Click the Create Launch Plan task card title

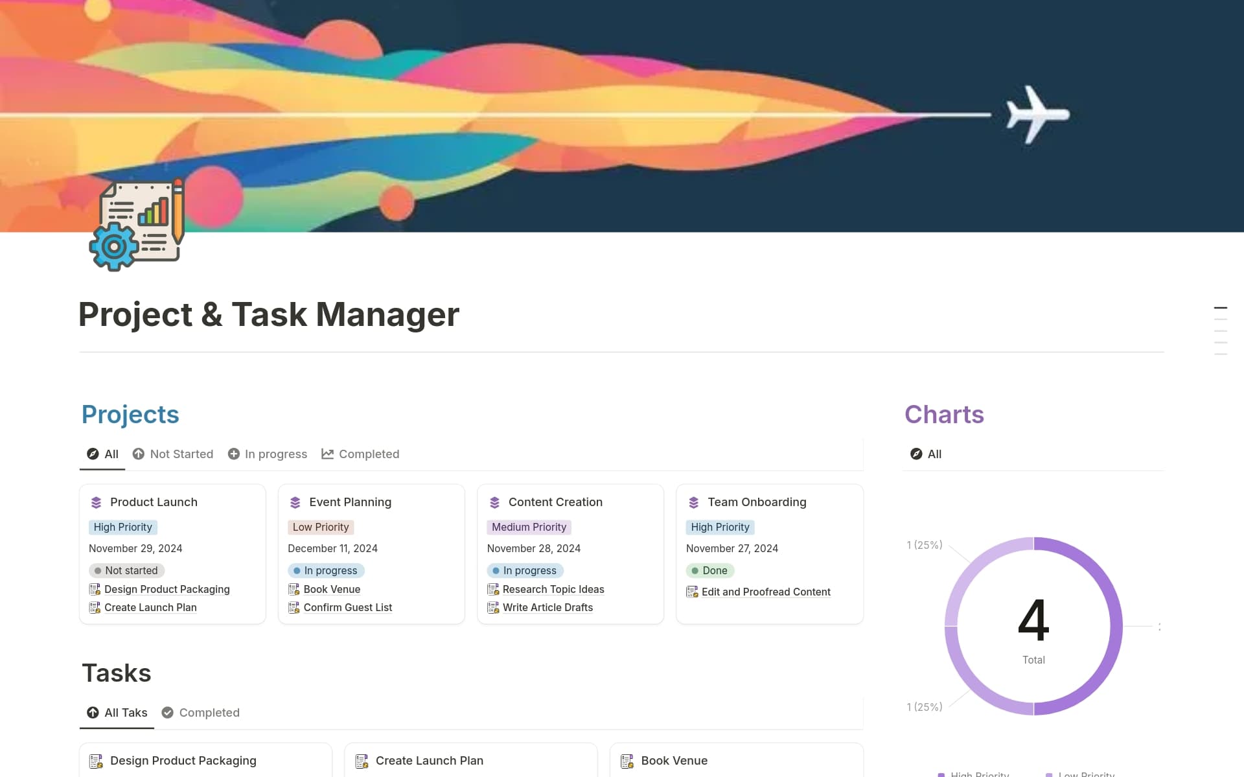tap(430, 760)
